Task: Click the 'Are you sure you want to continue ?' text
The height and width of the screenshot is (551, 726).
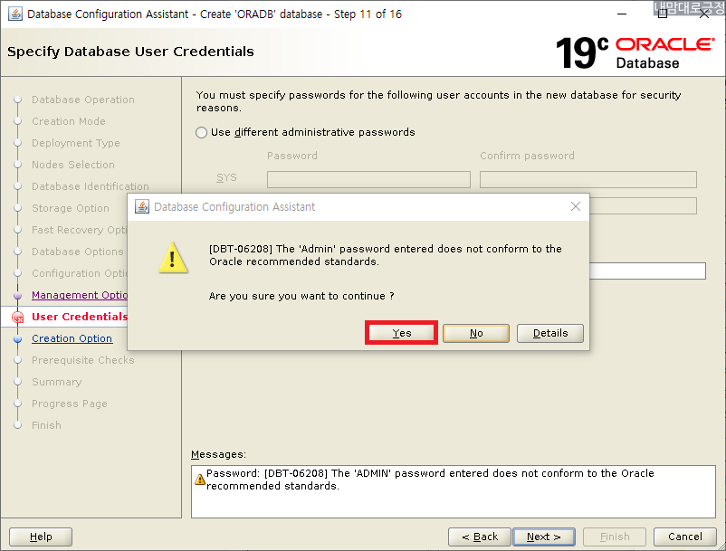Action: pos(301,296)
